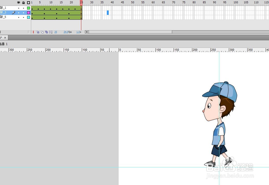This screenshot has width=269, height=185.
Task: Hide layer 架_5 via its visibility dot
Action: tap(19, 17)
